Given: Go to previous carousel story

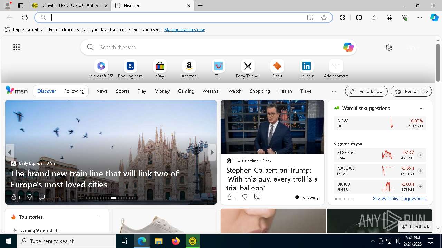Looking at the screenshot, I should pyautogui.click(x=10, y=152).
